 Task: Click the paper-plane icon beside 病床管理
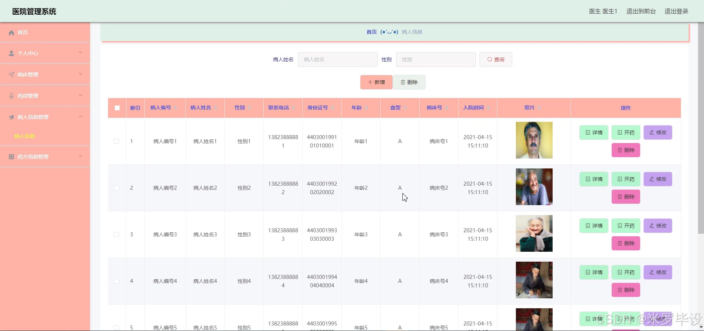pyautogui.click(x=11, y=74)
